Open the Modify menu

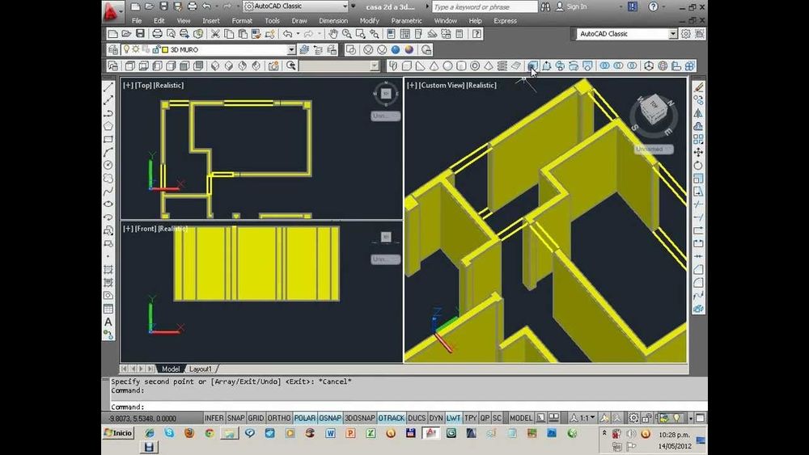click(x=369, y=20)
